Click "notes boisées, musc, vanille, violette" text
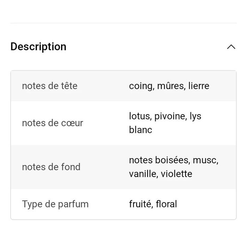The height and width of the screenshot is (240, 247). [x=174, y=167]
